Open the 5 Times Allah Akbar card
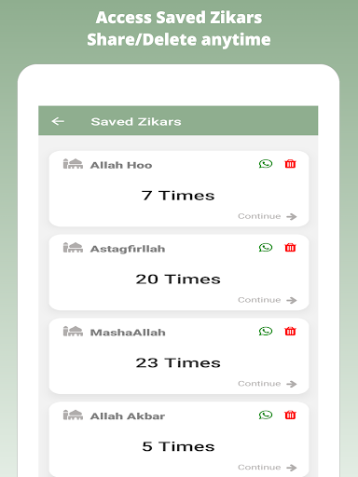Image resolution: width=358 pixels, height=477 pixels. (179, 440)
